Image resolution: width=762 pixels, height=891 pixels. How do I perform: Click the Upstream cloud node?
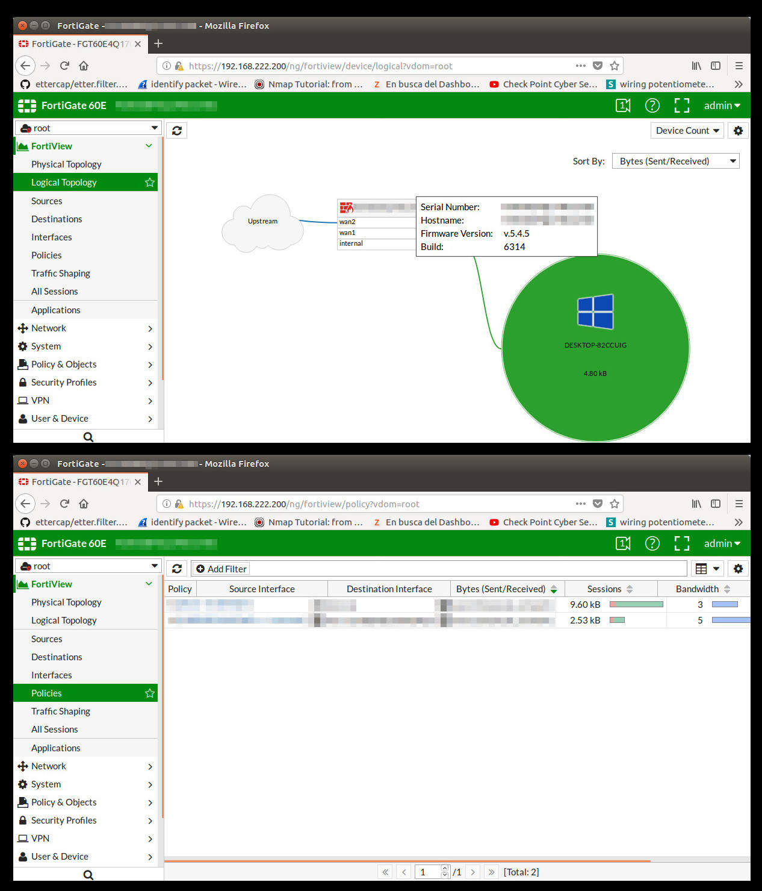click(x=263, y=222)
